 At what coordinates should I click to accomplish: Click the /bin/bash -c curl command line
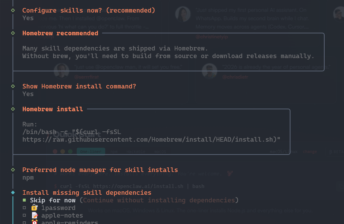point(71,132)
